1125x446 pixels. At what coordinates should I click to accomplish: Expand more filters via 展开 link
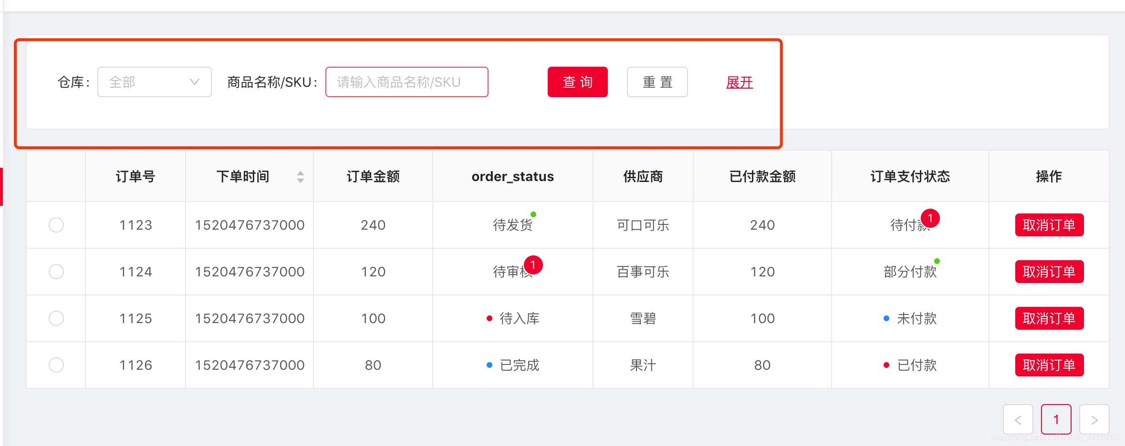(x=739, y=82)
